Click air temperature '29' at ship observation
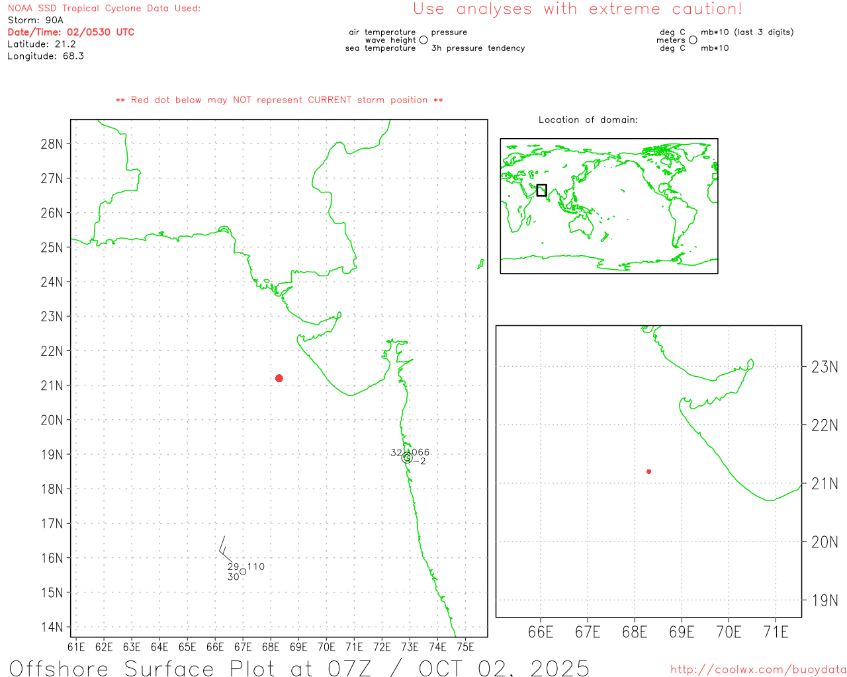The height and width of the screenshot is (677, 847). tap(233, 567)
